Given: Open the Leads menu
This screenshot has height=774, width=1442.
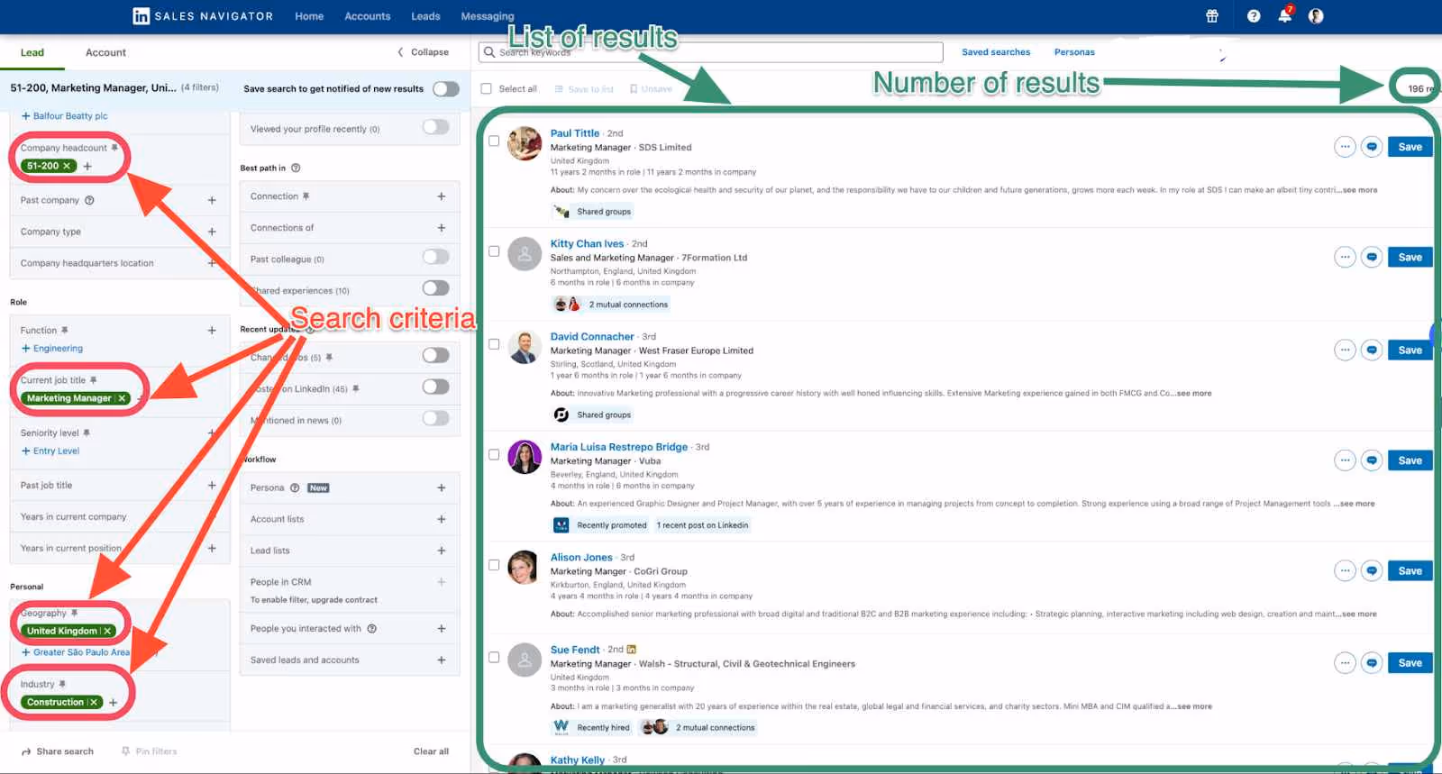Looking at the screenshot, I should pyautogui.click(x=425, y=16).
